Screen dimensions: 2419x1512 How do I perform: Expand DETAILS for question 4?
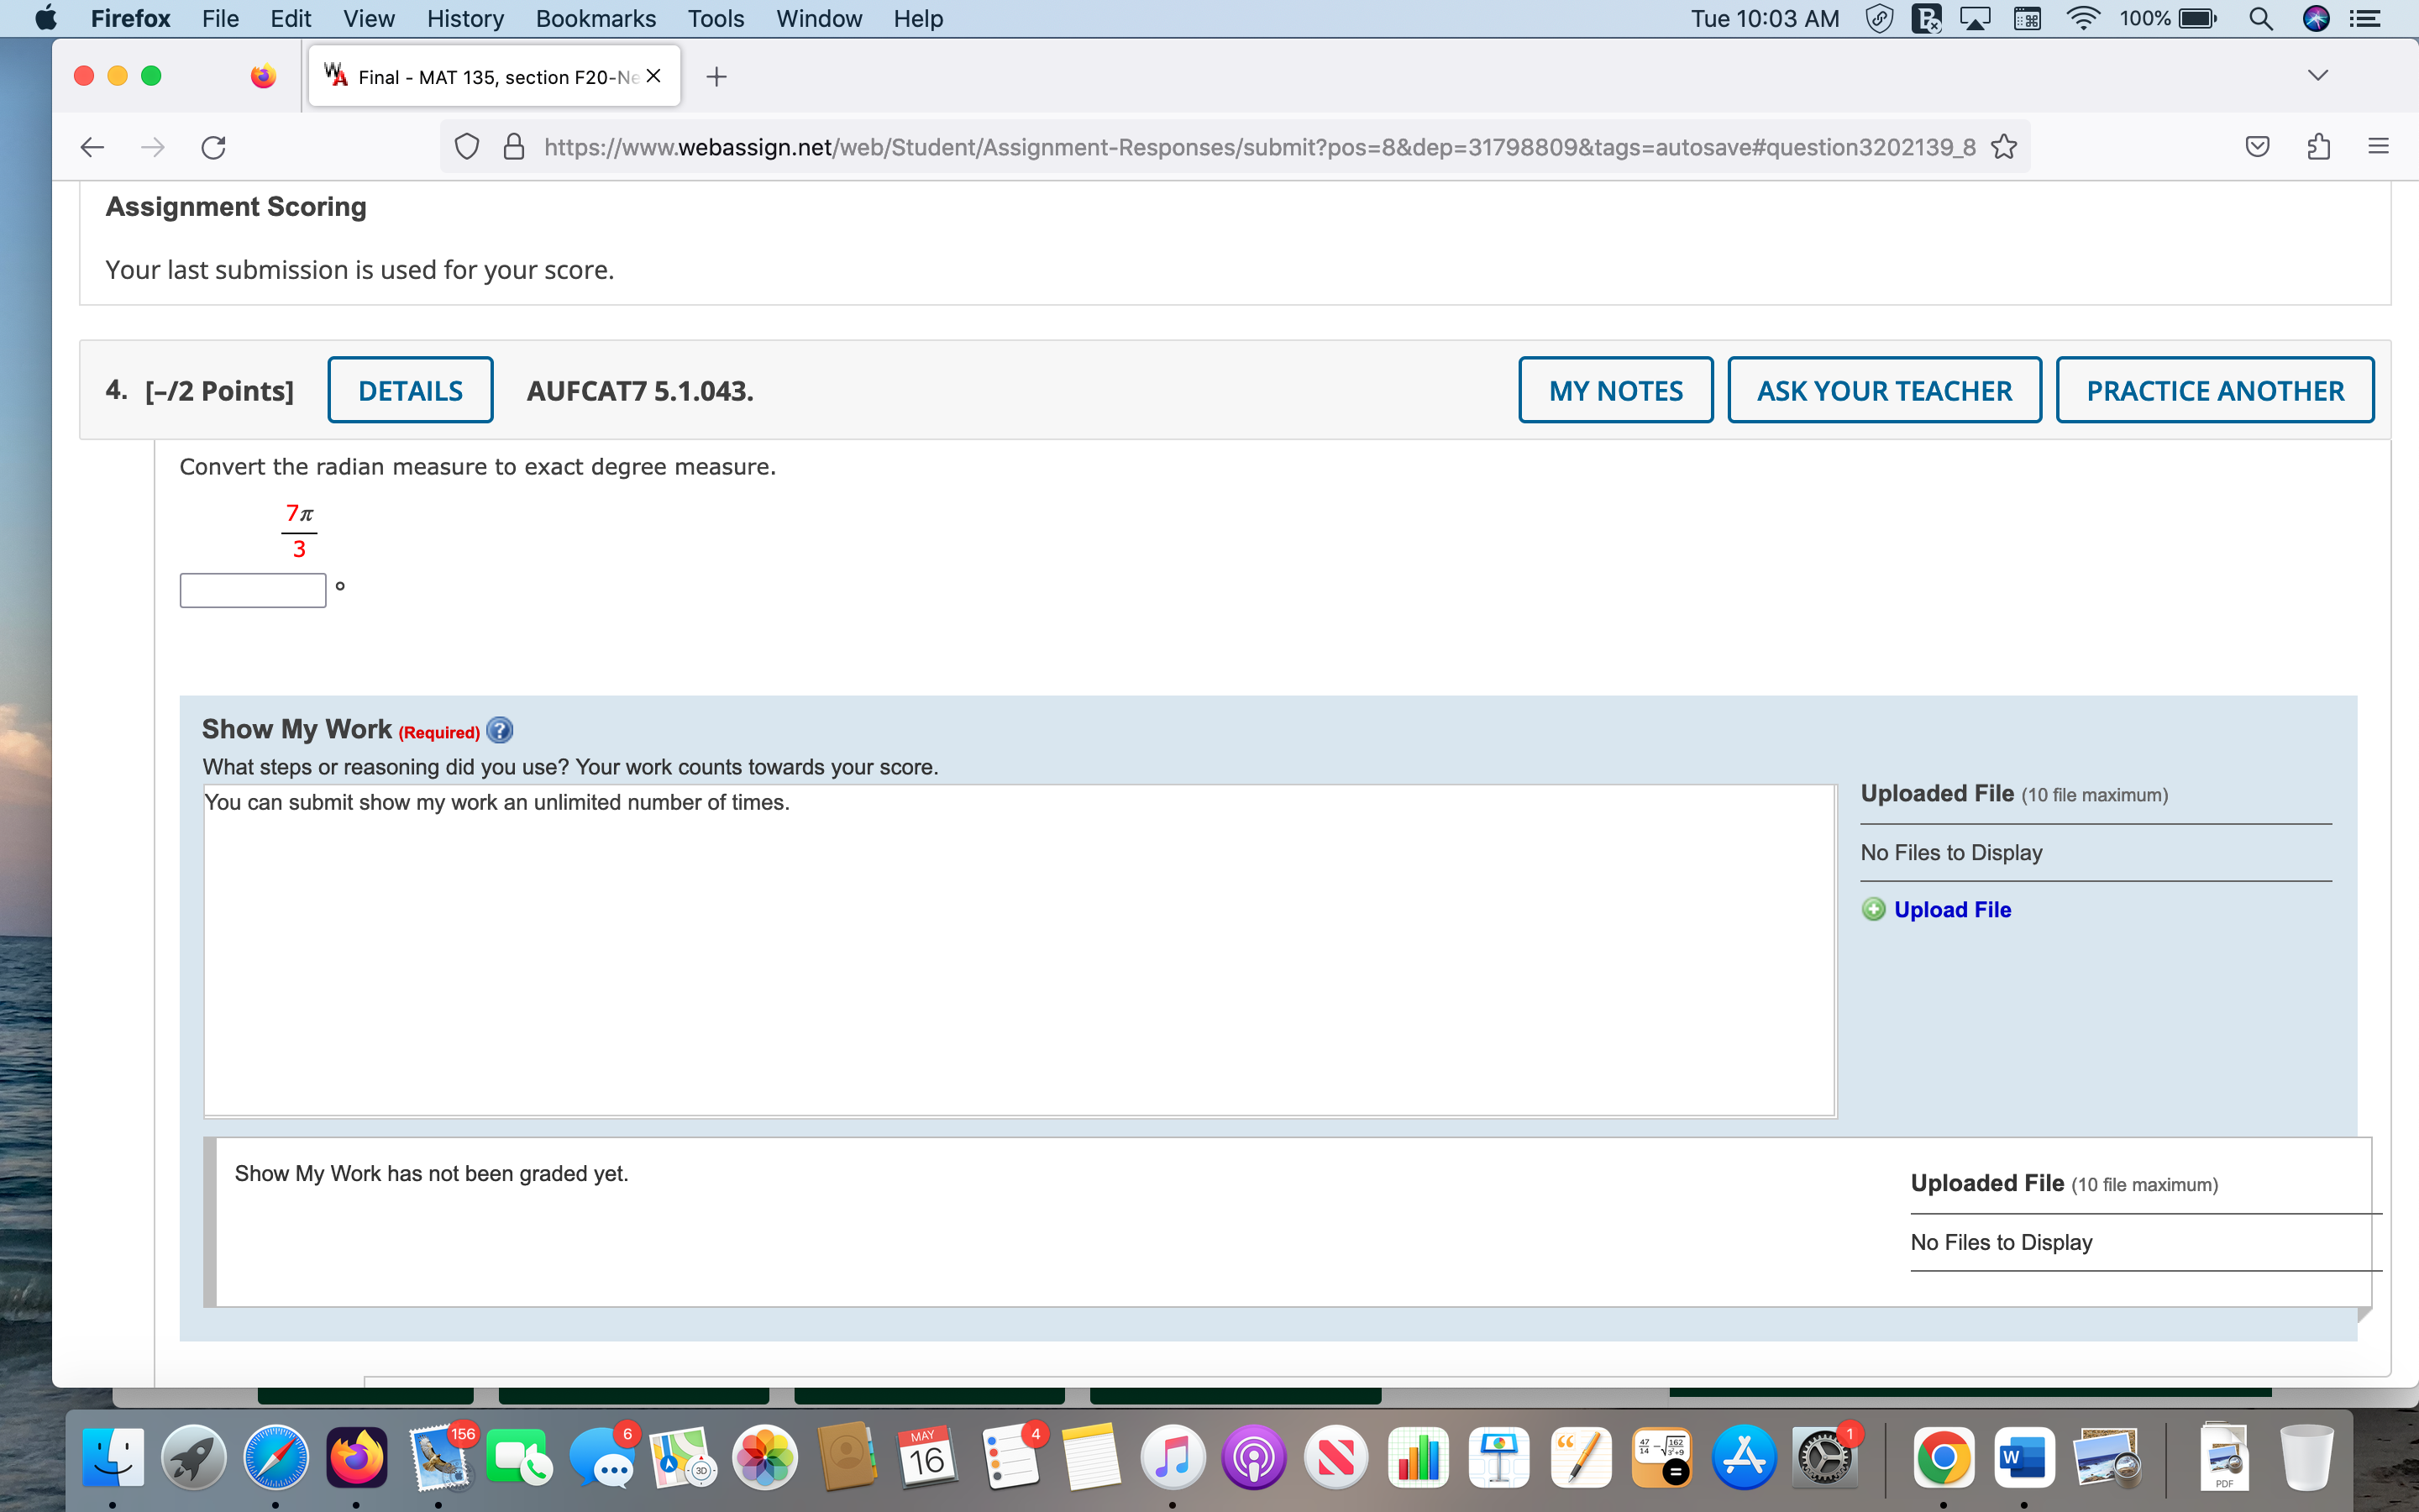[x=410, y=390]
